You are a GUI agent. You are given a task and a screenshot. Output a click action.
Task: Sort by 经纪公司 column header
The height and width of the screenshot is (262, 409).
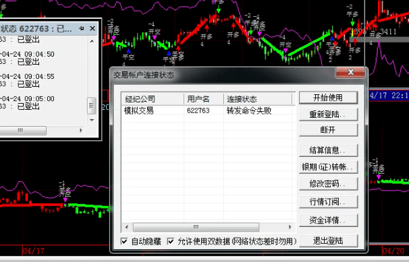click(153, 99)
